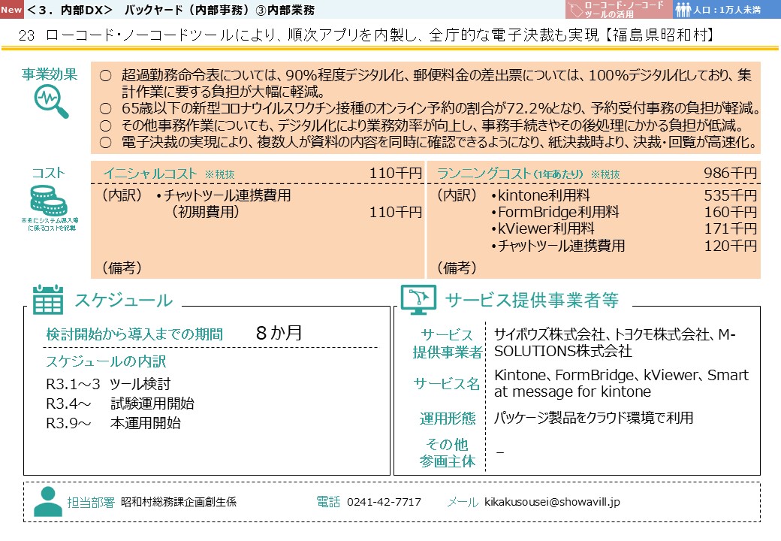Click the note ※主にシステム導入等に係るコストを記載
781x541 pixels.
50,224
